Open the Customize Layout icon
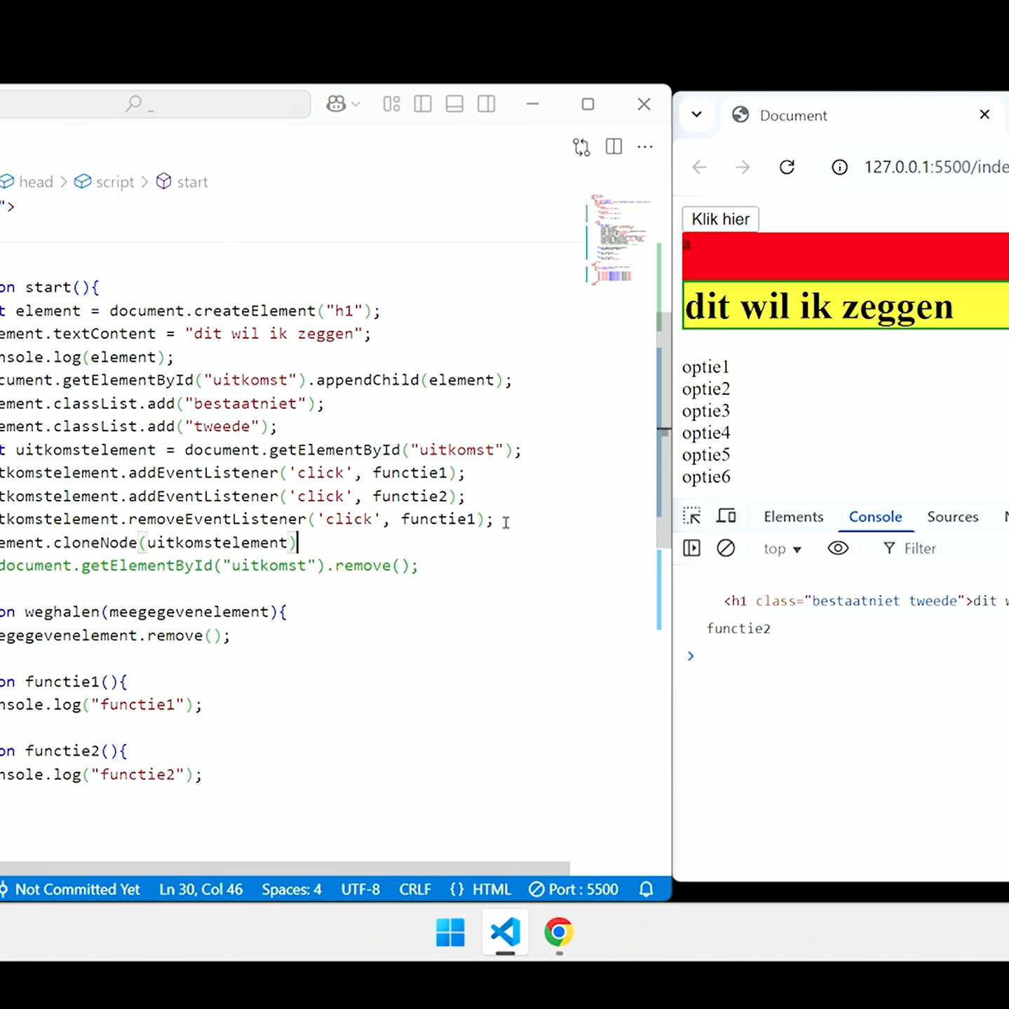Screen dimensions: 1009x1009 pyautogui.click(x=391, y=104)
